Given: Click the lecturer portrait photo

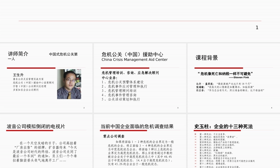Looking at the screenshot, I should [69, 84].
